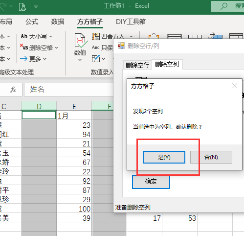Click the formula bar containing 姓名
This screenshot has width=244, height=236.
pos(69,90)
